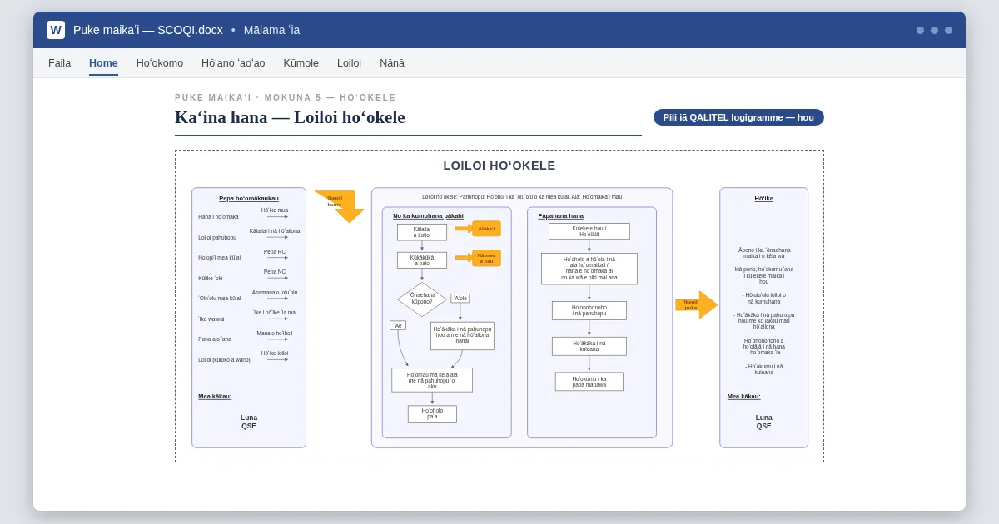Click the Hōʻike mua output label
The height and width of the screenshot is (524, 999).
pyautogui.click(x=275, y=210)
